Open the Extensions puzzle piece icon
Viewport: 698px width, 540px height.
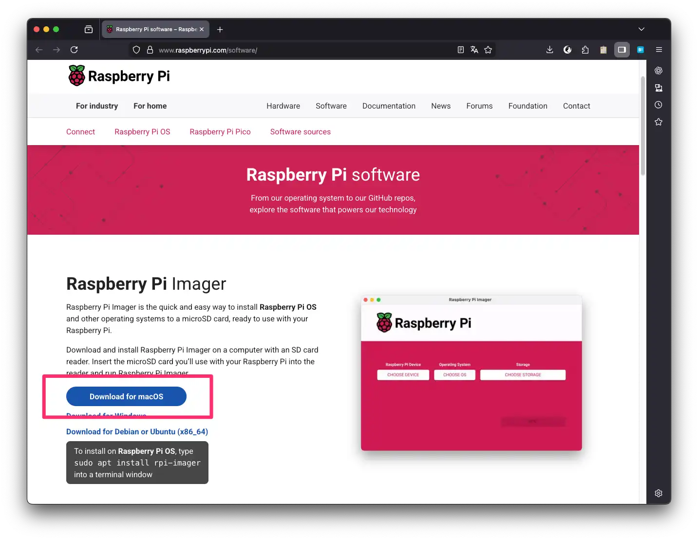tap(585, 50)
